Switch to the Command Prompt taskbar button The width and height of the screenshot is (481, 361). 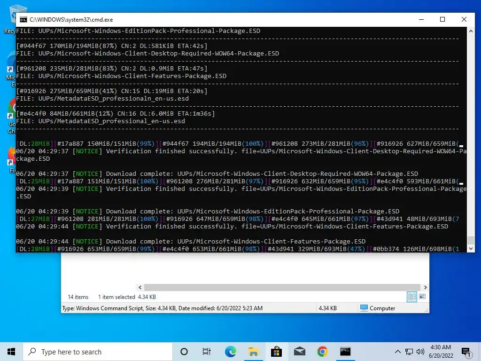345,352
